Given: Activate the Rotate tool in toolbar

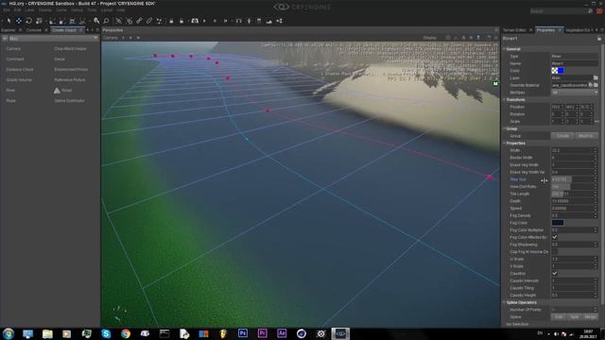Looking at the screenshot, I should tap(28, 21).
